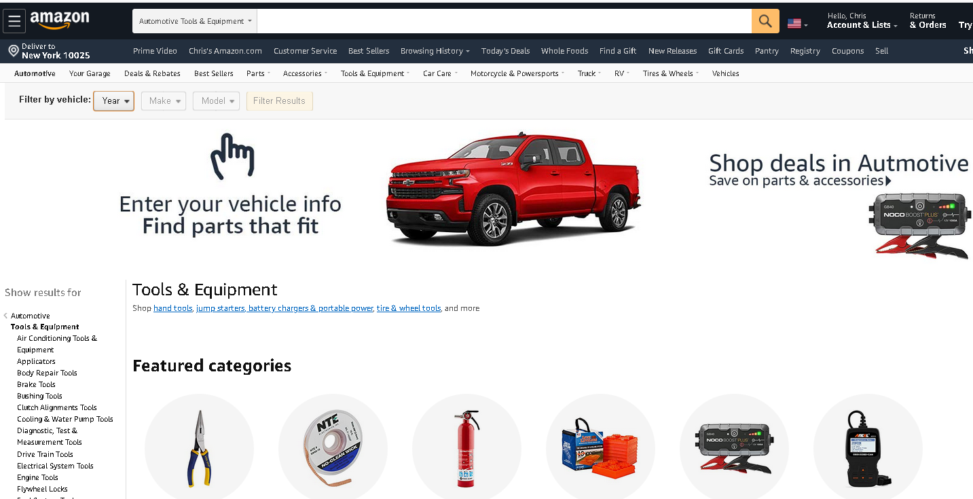Expand the Automotive Tools & Equipment search category
This screenshot has width=973, height=499.
point(195,21)
